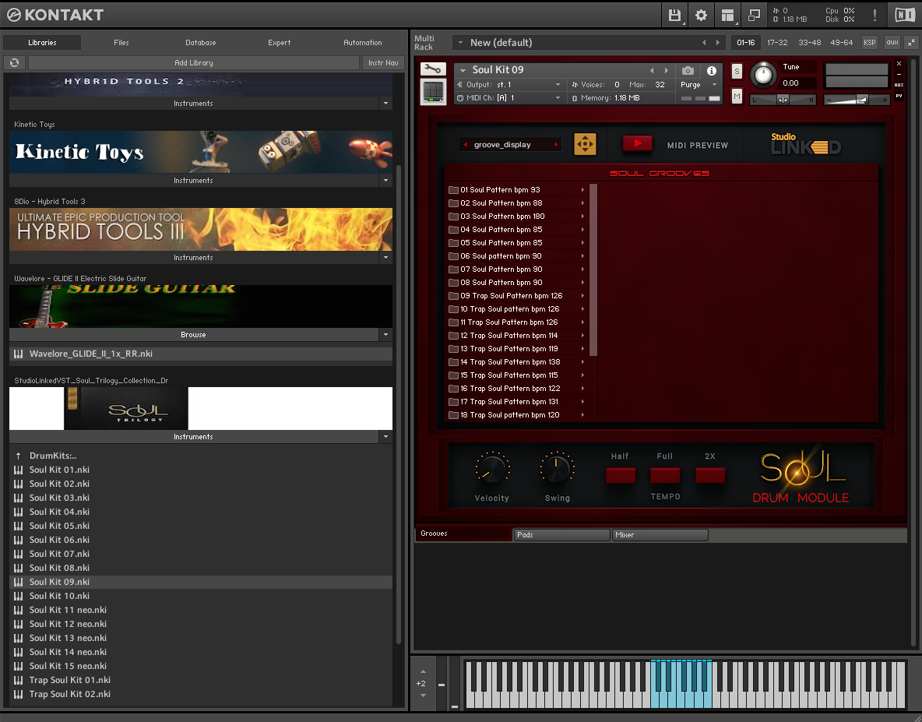Mute the Soul Kit 09 instrument
922x722 pixels.
[737, 96]
